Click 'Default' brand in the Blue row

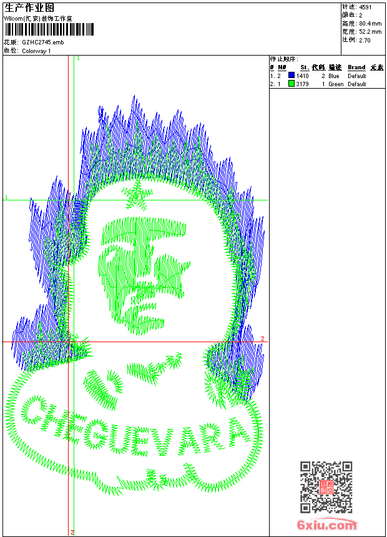(357, 76)
